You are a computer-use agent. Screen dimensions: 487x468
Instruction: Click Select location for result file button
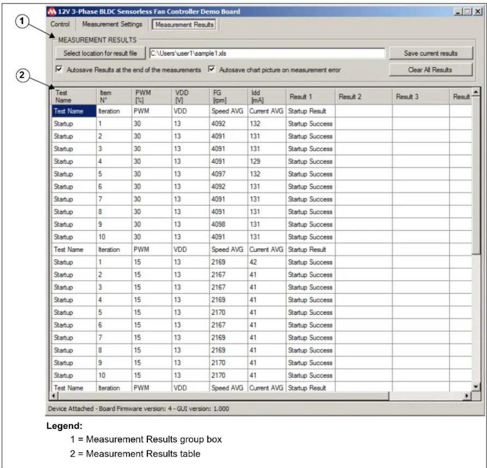point(100,53)
